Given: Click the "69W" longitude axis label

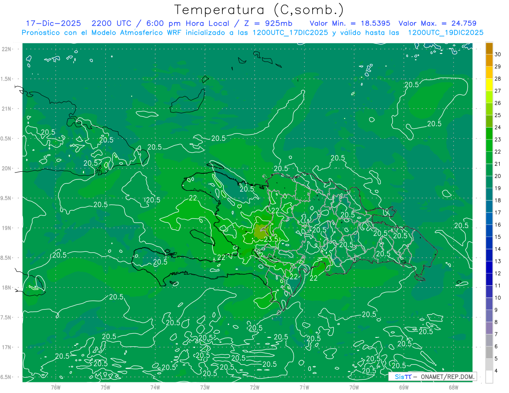Looking at the screenshot, I should (404, 387).
